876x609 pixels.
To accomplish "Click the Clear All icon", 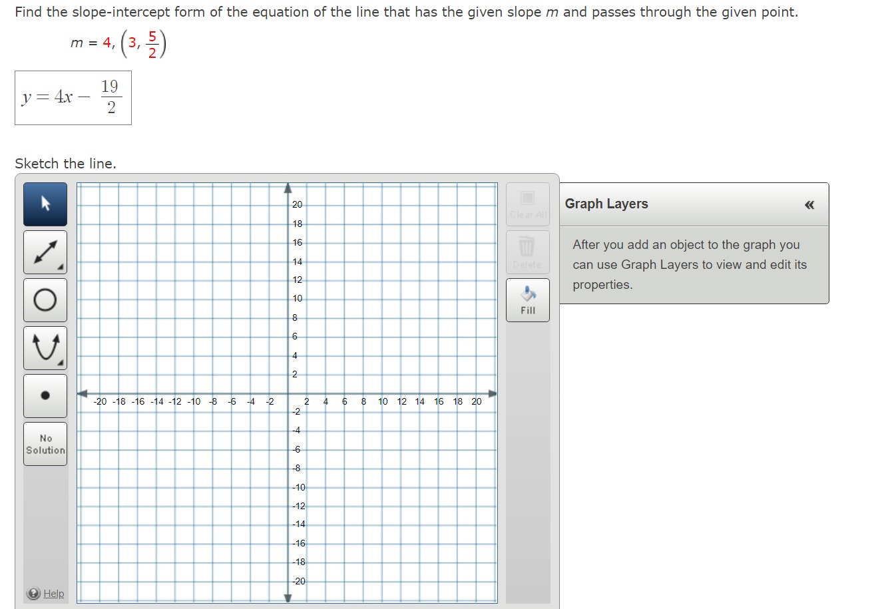I will point(527,198).
